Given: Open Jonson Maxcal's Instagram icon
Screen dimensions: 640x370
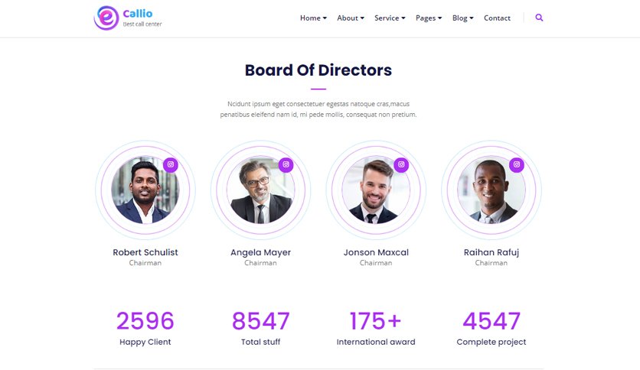Looking at the screenshot, I should click(401, 164).
